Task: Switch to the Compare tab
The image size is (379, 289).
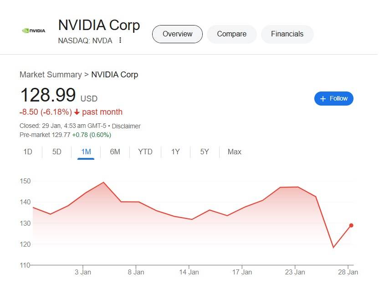Action: coord(231,34)
